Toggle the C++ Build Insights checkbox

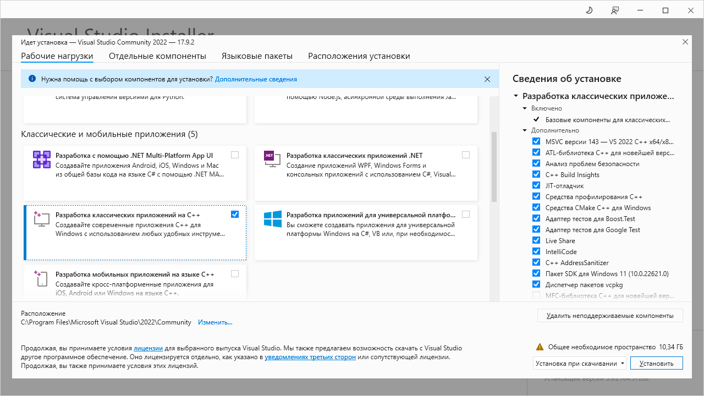(x=536, y=174)
